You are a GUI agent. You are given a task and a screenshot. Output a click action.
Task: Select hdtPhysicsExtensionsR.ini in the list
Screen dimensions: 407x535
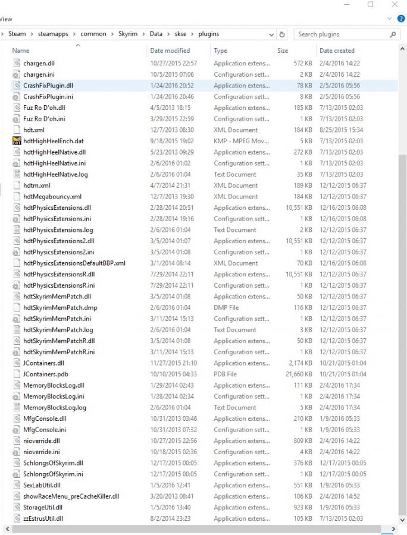(59, 285)
